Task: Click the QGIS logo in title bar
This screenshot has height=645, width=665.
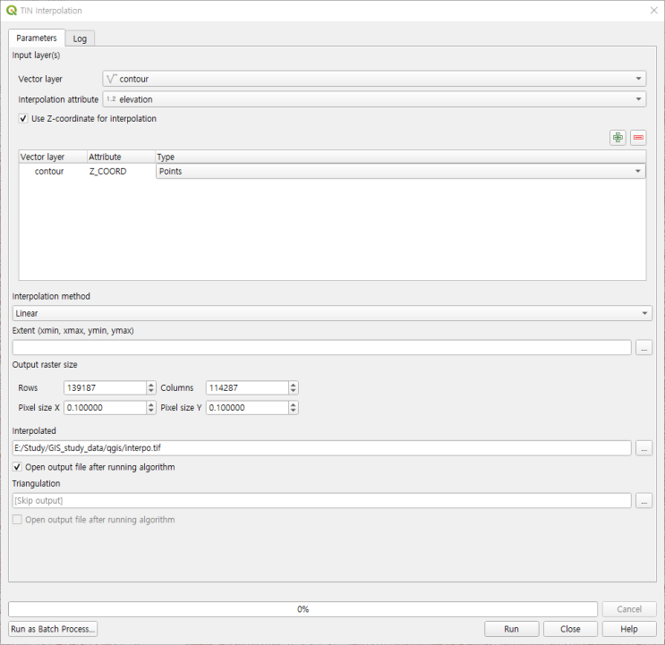Action: [x=12, y=11]
